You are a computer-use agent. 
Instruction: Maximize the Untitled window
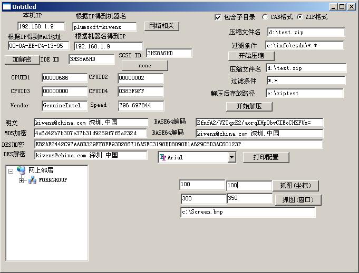tap(342, 7)
